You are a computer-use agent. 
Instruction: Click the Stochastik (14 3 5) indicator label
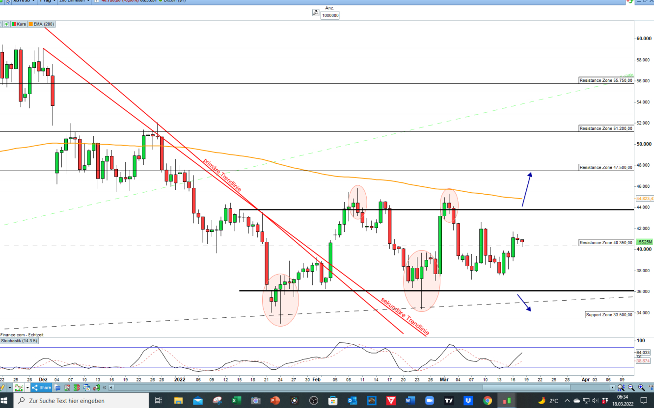tap(19, 340)
